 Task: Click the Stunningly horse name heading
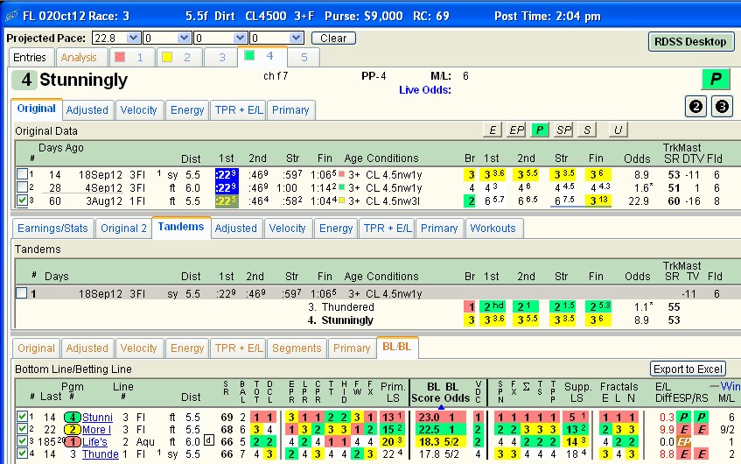(84, 80)
